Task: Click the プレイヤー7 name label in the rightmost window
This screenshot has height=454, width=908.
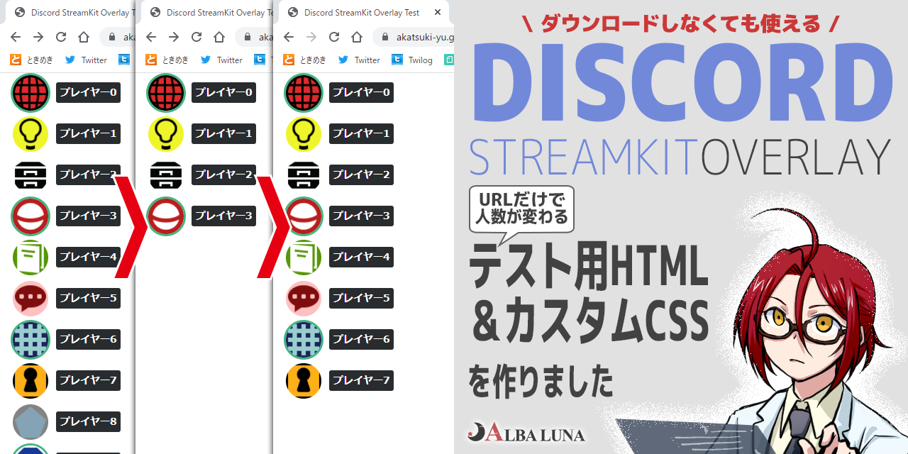Action: click(x=361, y=380)
